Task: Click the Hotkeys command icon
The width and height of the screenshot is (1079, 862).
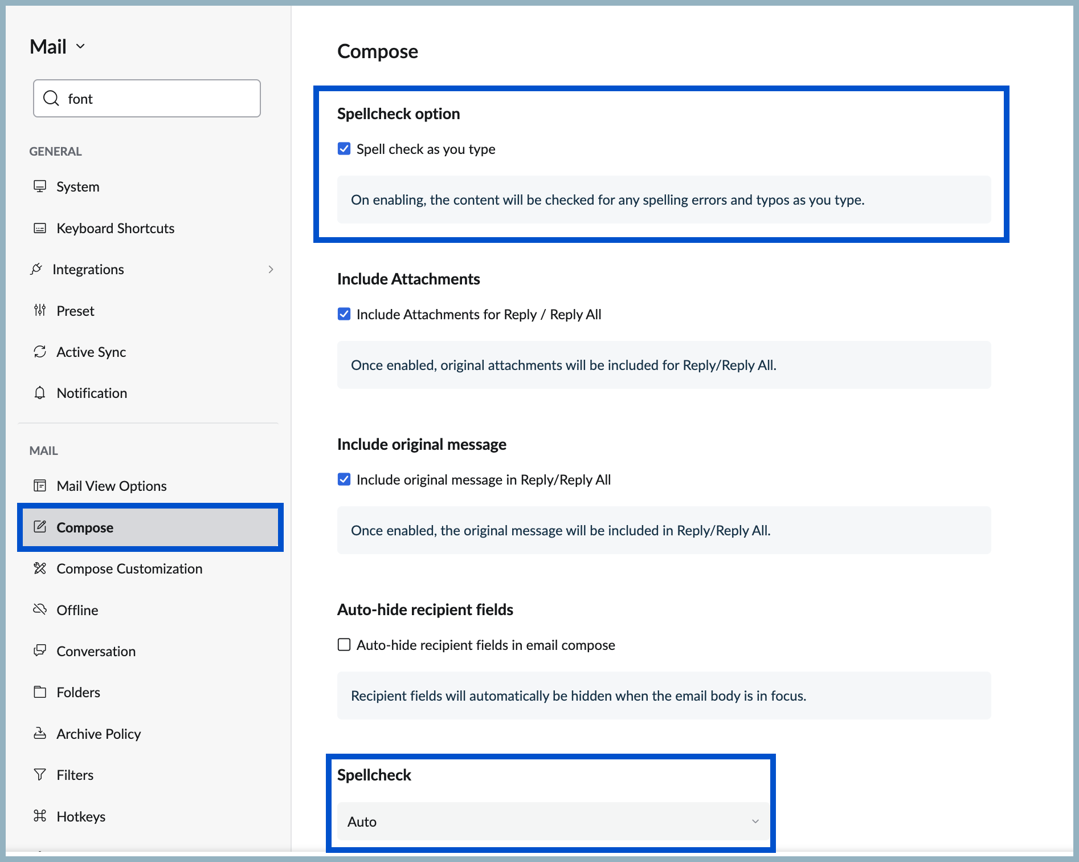Action: click(40, 816)
